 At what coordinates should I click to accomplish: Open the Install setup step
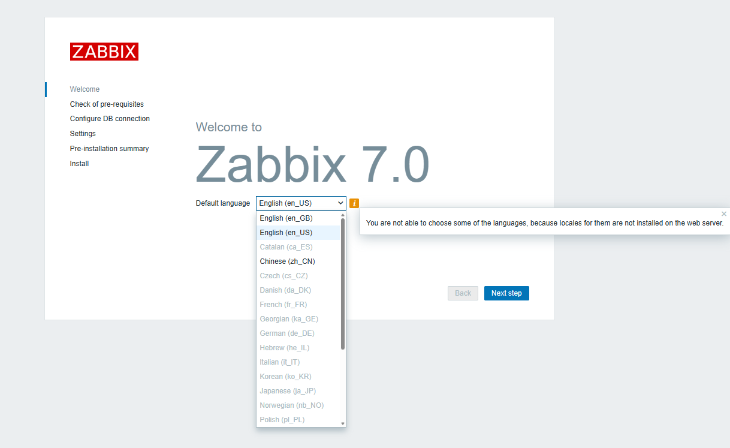click(79, 164)
